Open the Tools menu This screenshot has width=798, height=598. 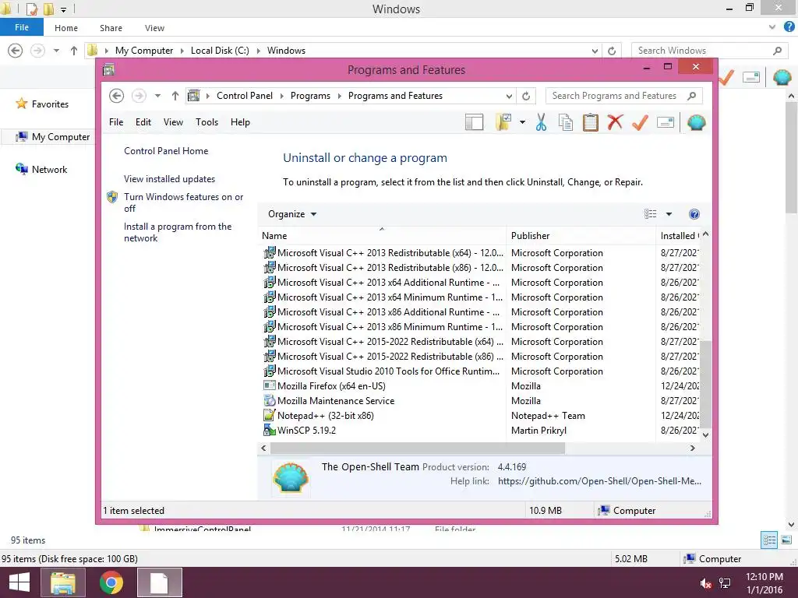coord(207,122)
